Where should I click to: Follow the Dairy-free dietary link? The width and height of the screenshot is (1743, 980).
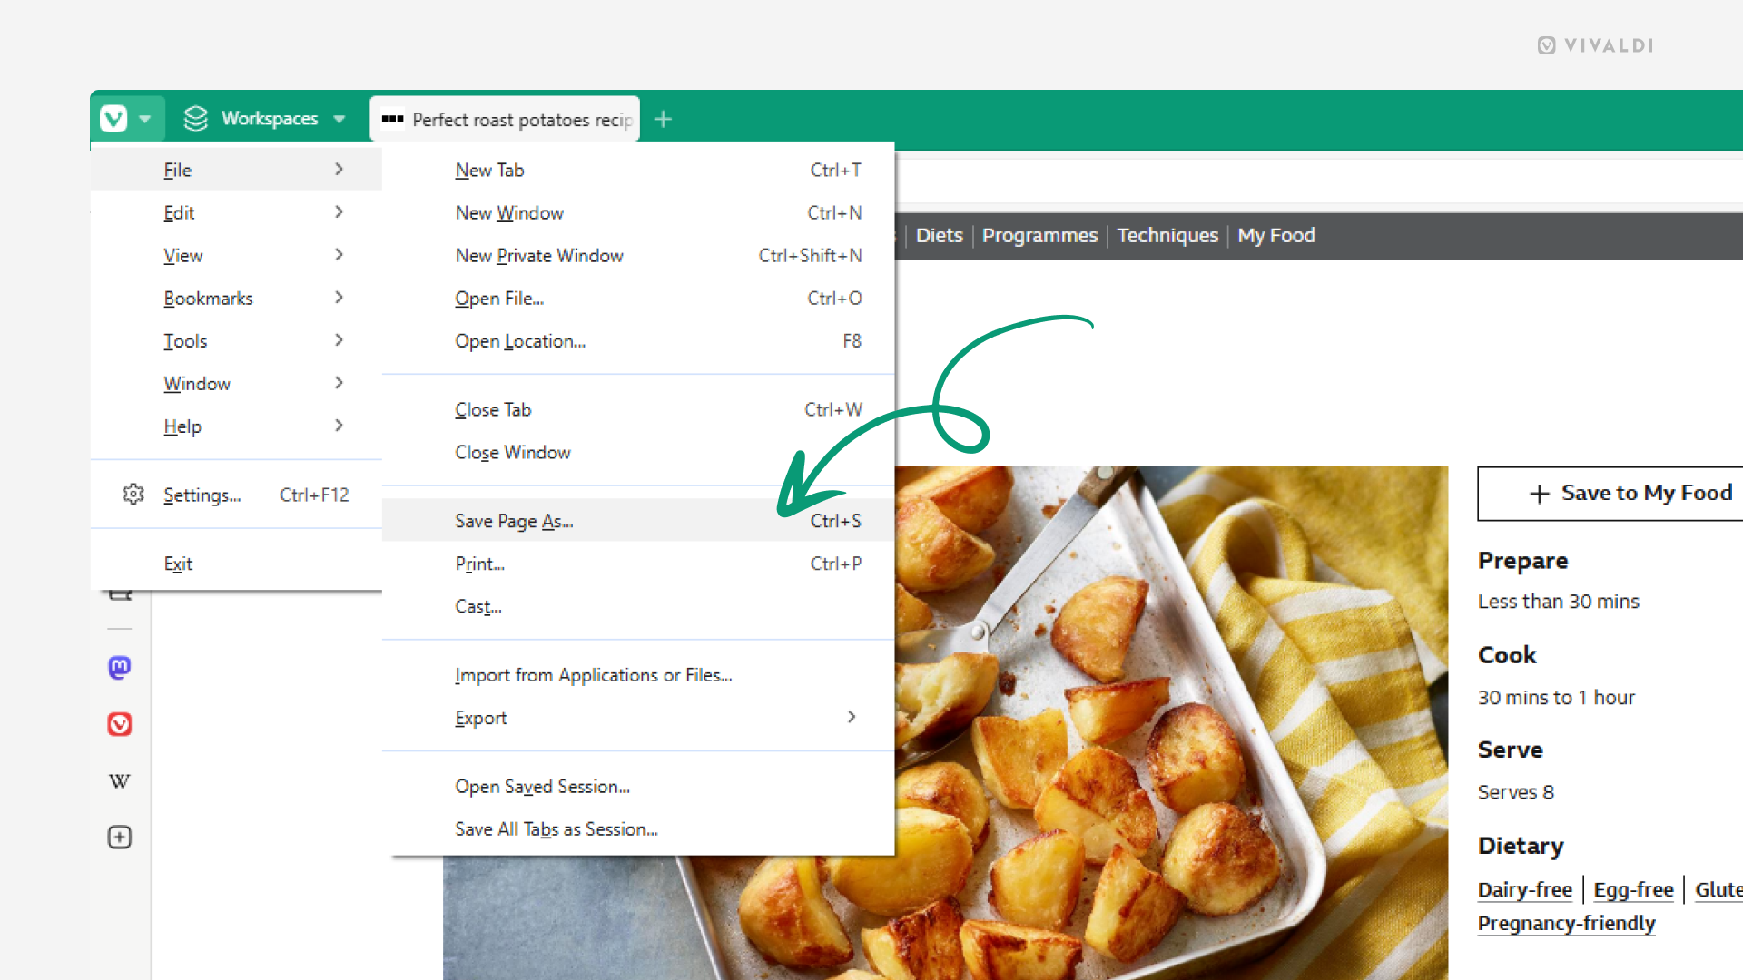pyautogui.click(x=1525, y=889)
